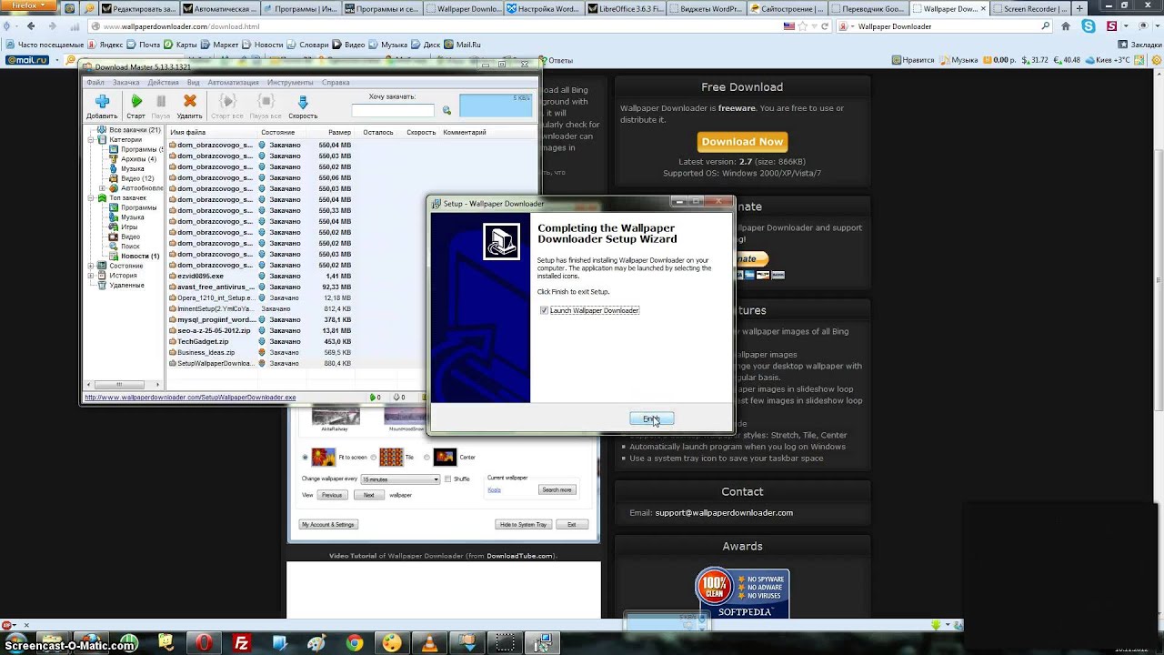Click the Opera icon in the taskbar
Screen dimensions: 1164x655
[x=204, y=643]
